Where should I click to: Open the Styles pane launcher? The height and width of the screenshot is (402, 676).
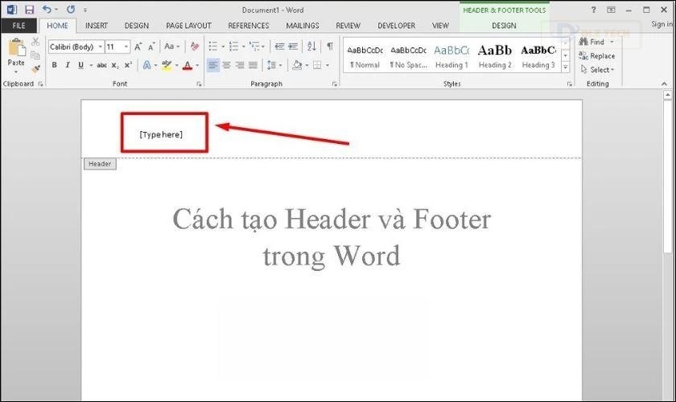(x=570, y=84)
